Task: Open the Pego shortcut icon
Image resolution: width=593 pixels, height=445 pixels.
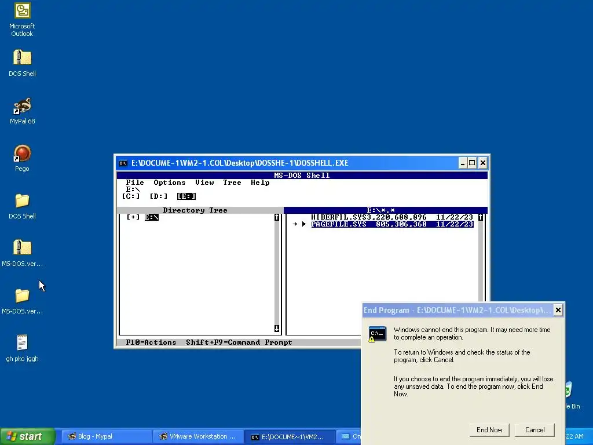Action: (22, 153)
